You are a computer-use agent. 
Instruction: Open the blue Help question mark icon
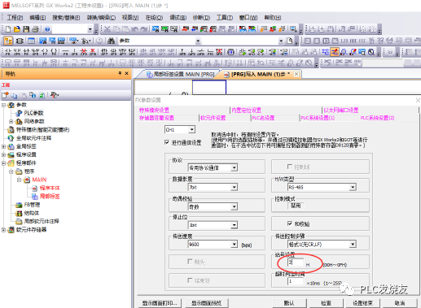(x=47, y=29)
